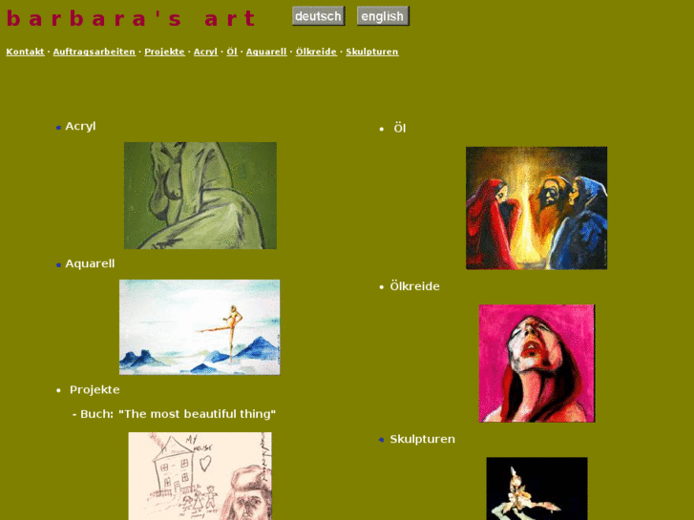Click the barbara's art site title

point(131,18)
